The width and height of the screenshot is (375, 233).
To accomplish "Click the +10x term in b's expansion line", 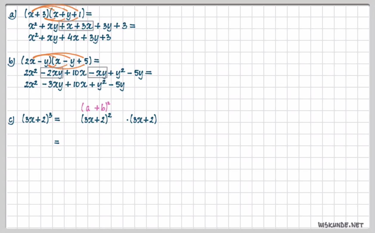I will click(x=75, y=73).
